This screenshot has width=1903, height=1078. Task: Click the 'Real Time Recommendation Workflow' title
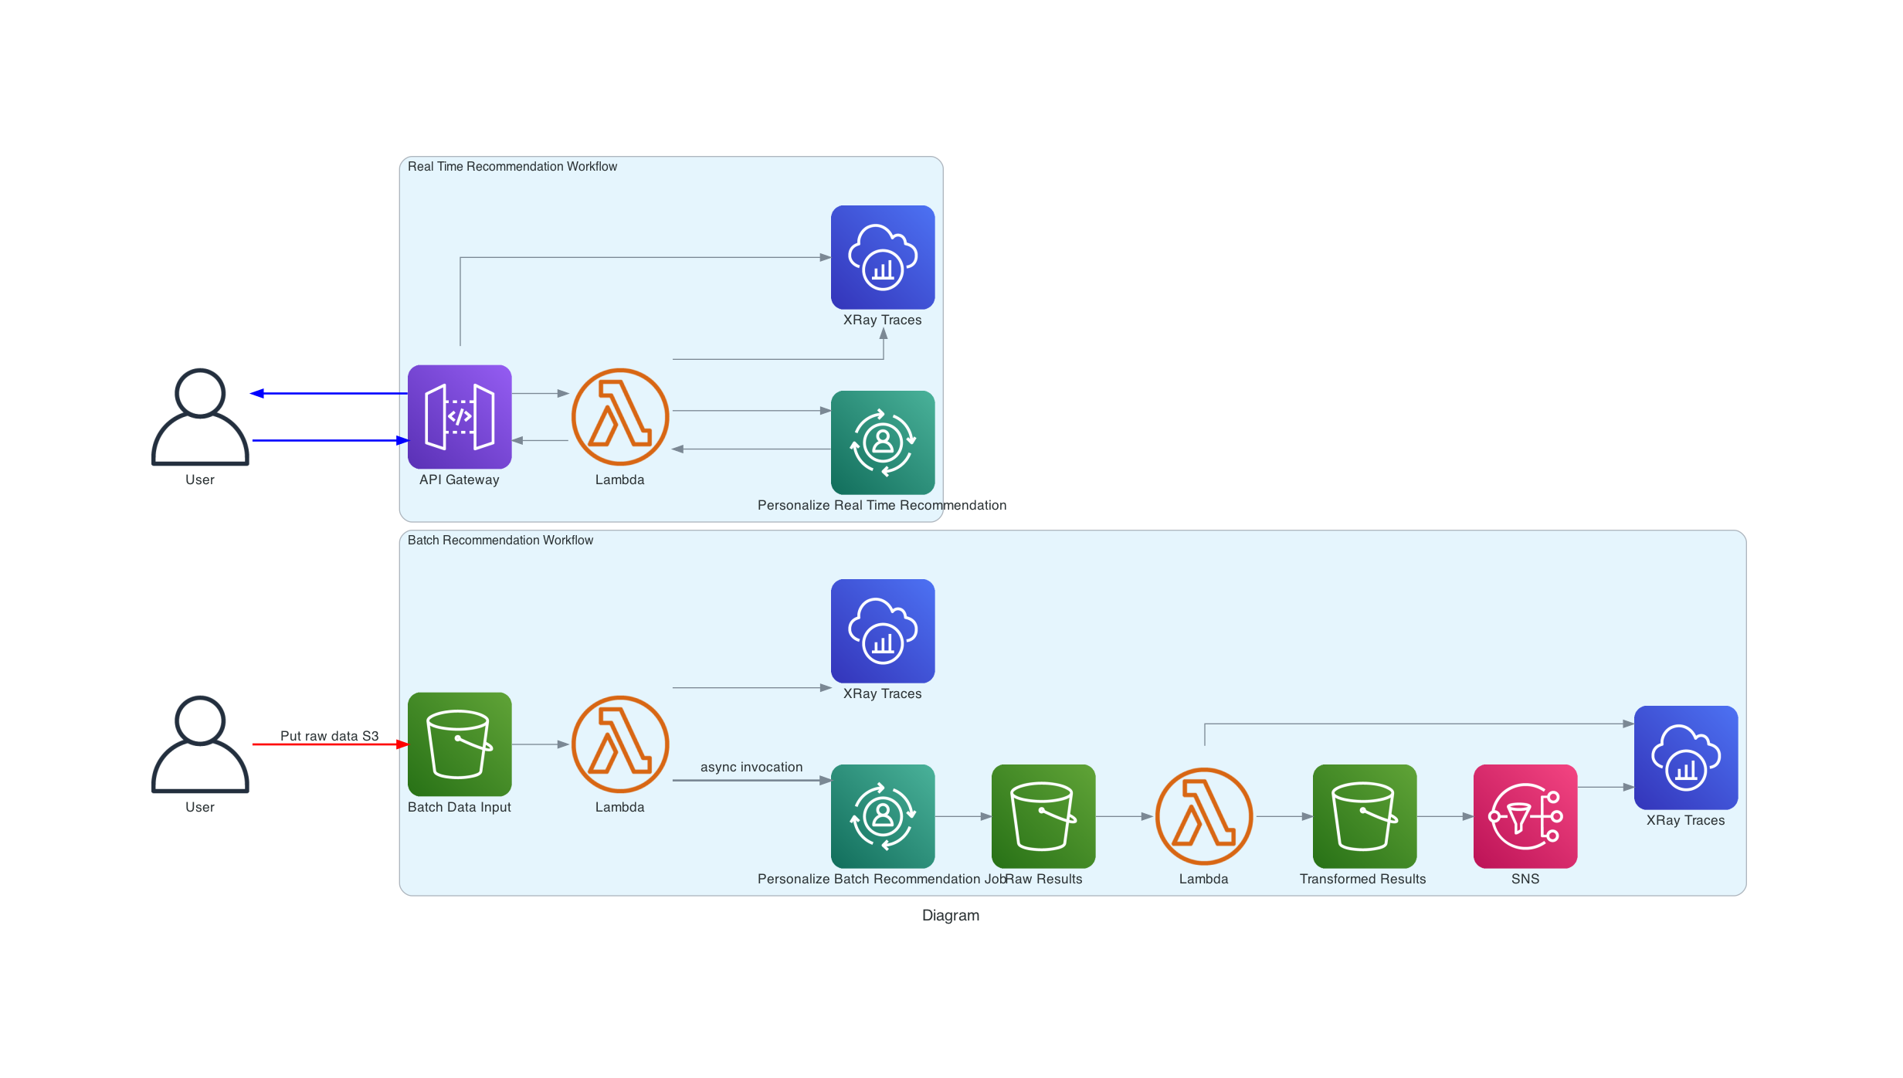[512, 167]
